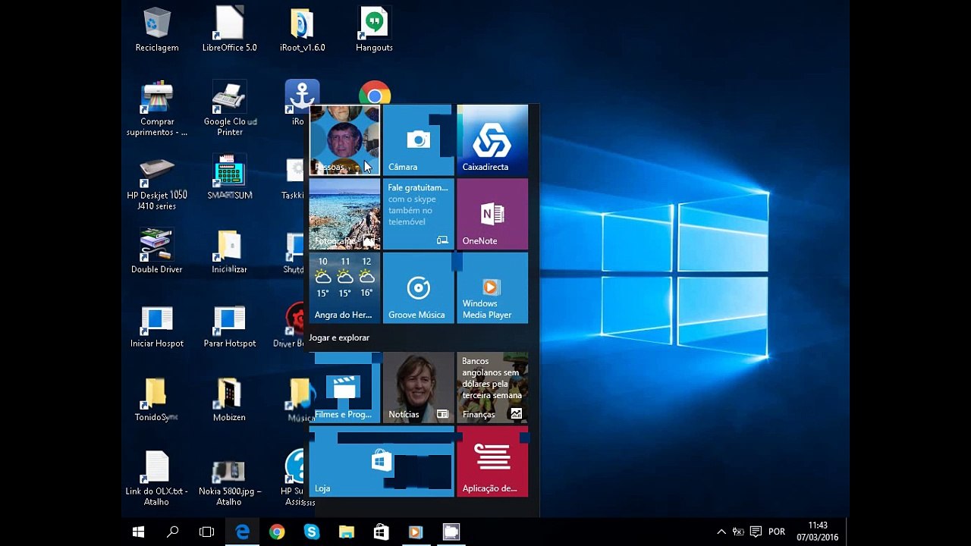Open Skype from the taskbar

312,532
